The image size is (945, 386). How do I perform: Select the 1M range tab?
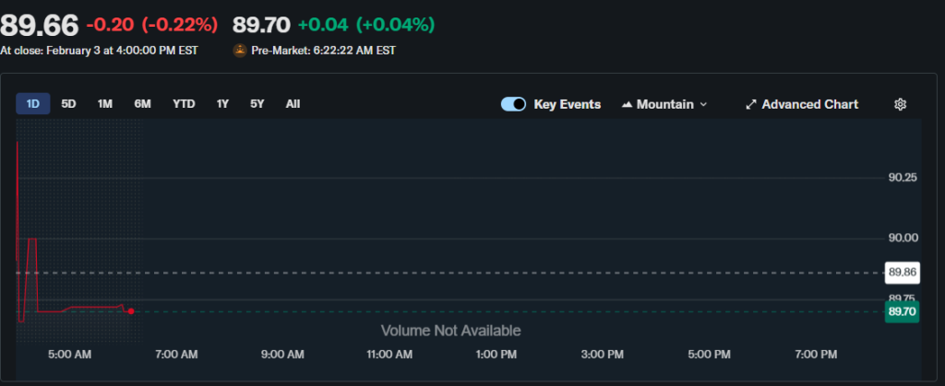[105, 104]
